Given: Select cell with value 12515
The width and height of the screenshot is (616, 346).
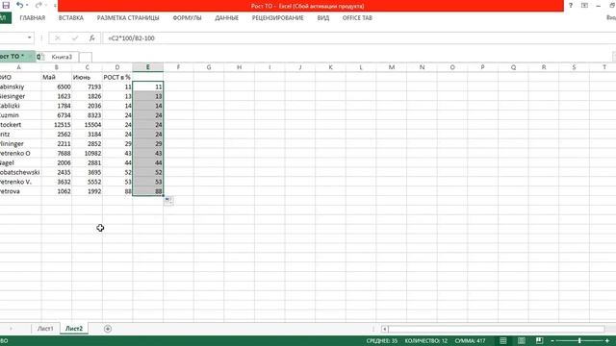Looking at the screenshot, I should click(57, 125).
